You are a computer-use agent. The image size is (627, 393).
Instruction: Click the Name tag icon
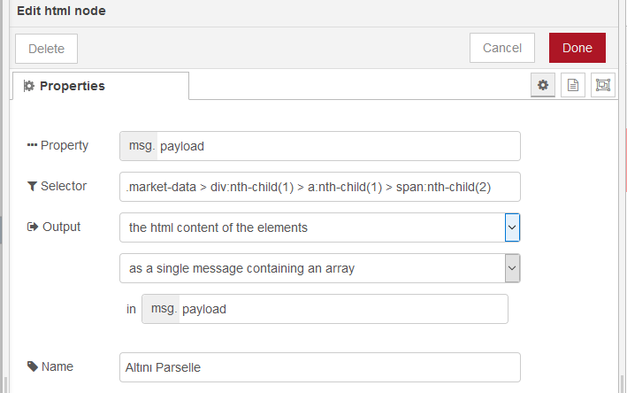(x=33, y=366)
